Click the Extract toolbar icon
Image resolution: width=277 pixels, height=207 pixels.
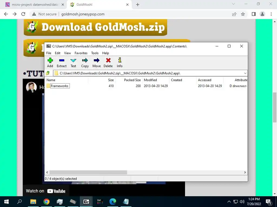tap(61, 63)
